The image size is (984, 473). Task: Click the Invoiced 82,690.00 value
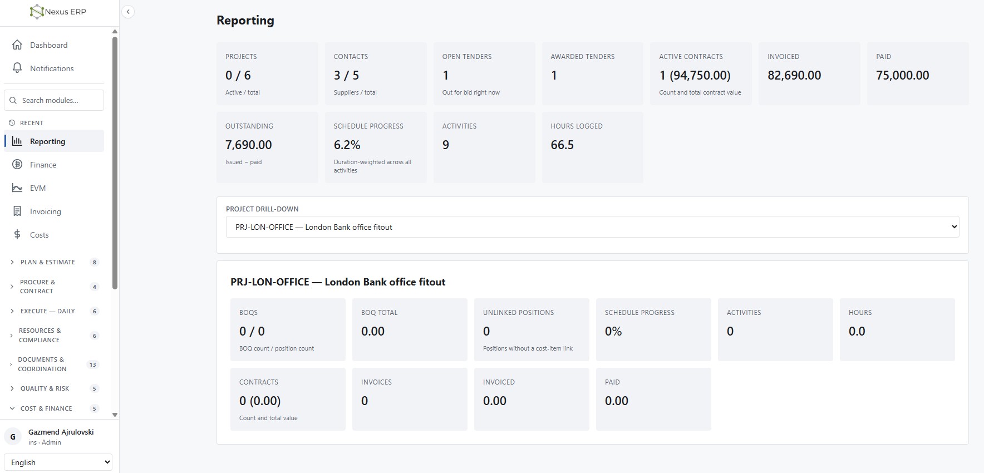pyautogui.click(x=794, y=75)
